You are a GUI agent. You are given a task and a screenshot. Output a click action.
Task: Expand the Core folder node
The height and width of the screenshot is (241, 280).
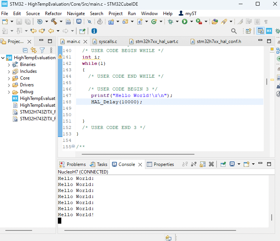tap(9, 78)
